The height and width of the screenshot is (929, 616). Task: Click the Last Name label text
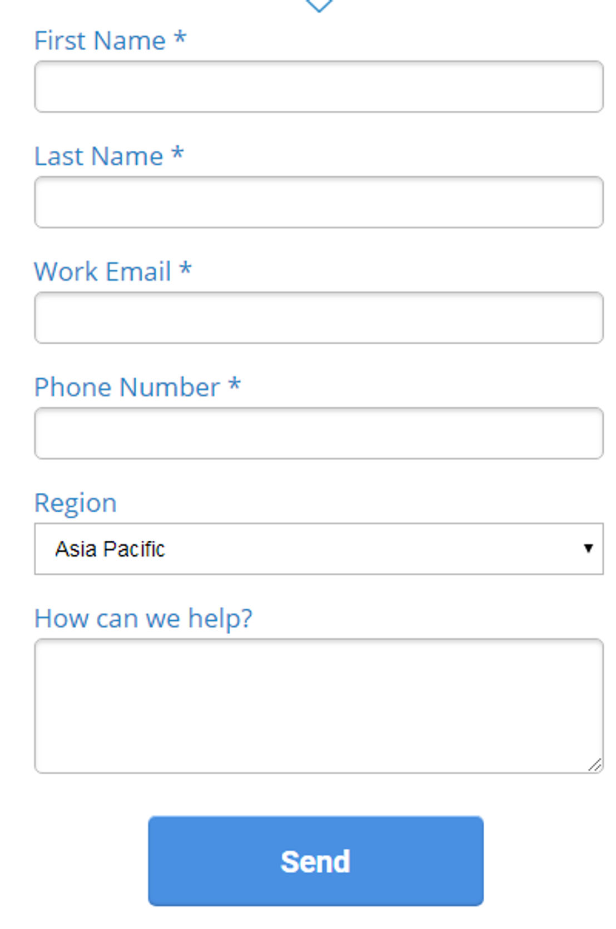click(99, 156)
